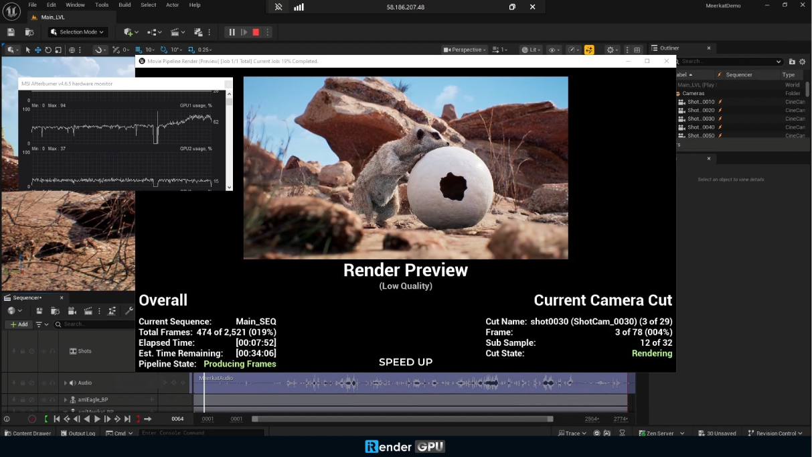Open the Cinematics clapperboard dropdown
This screenshot has width=812, height=457.
[x=177, y=31]
